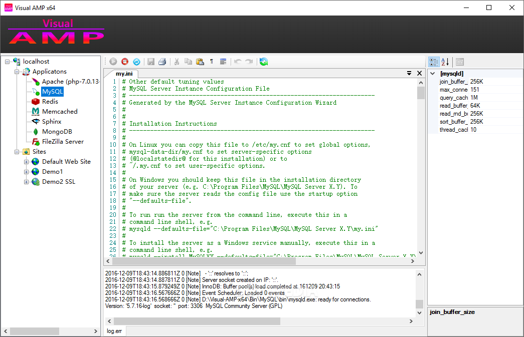Click the log panel horizontal scrollbar thumb
This screenshot has width=524, height=337.
(197, 321)
